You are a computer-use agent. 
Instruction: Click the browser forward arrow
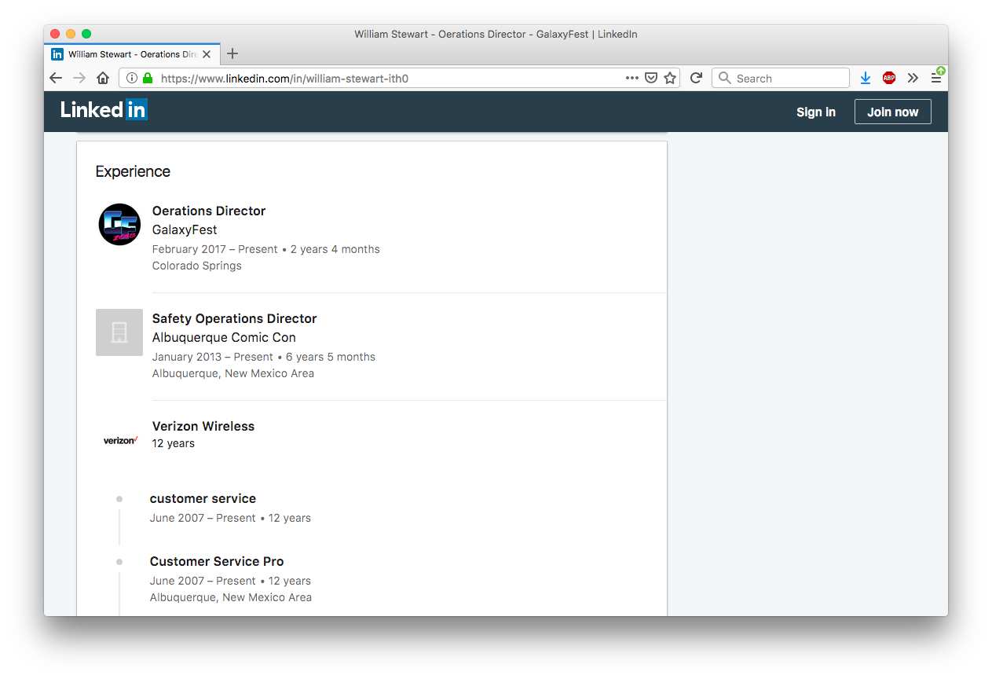(79, 78)
